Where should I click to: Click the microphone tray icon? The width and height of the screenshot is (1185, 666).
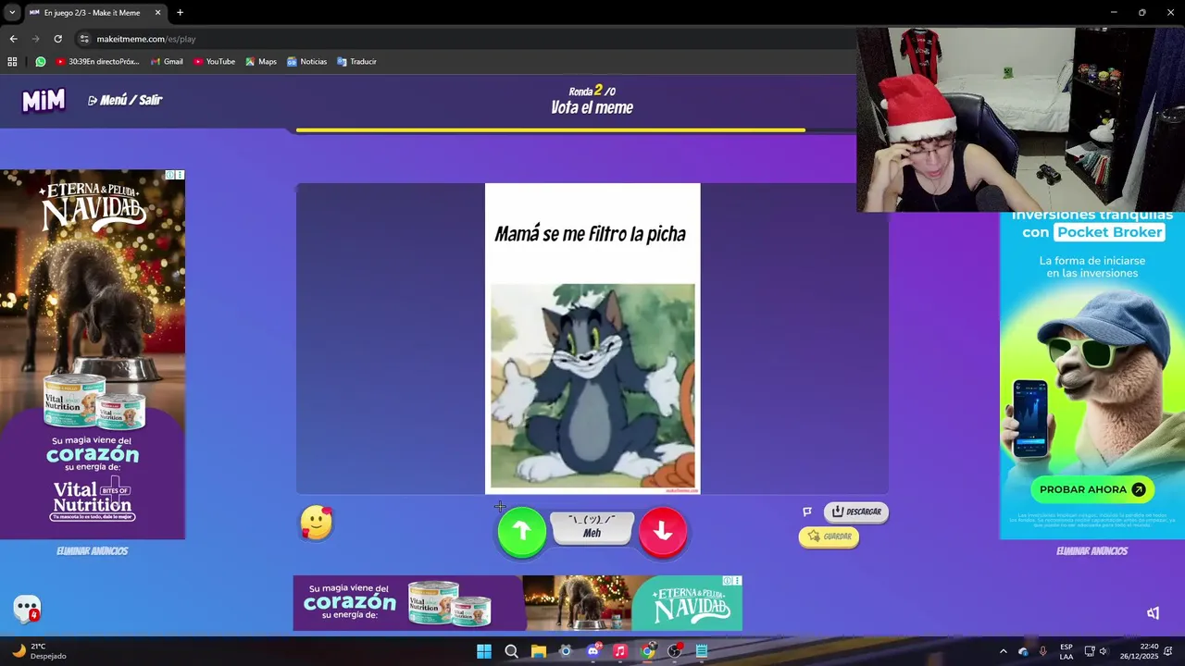(1043, 651)
